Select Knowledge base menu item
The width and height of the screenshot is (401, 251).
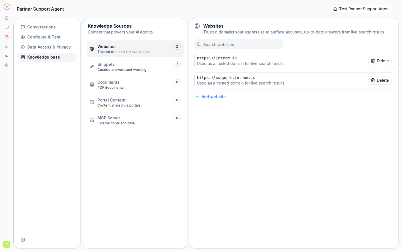tap(47, 57)
